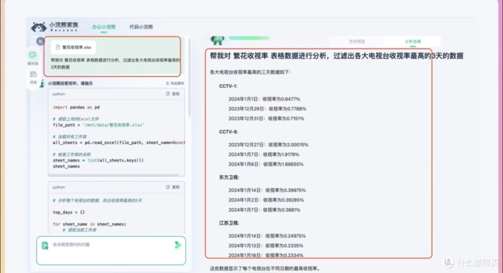Click the Raccoon family logo
Viewport: 503px width, 273px height.
(x=54, y=27)
